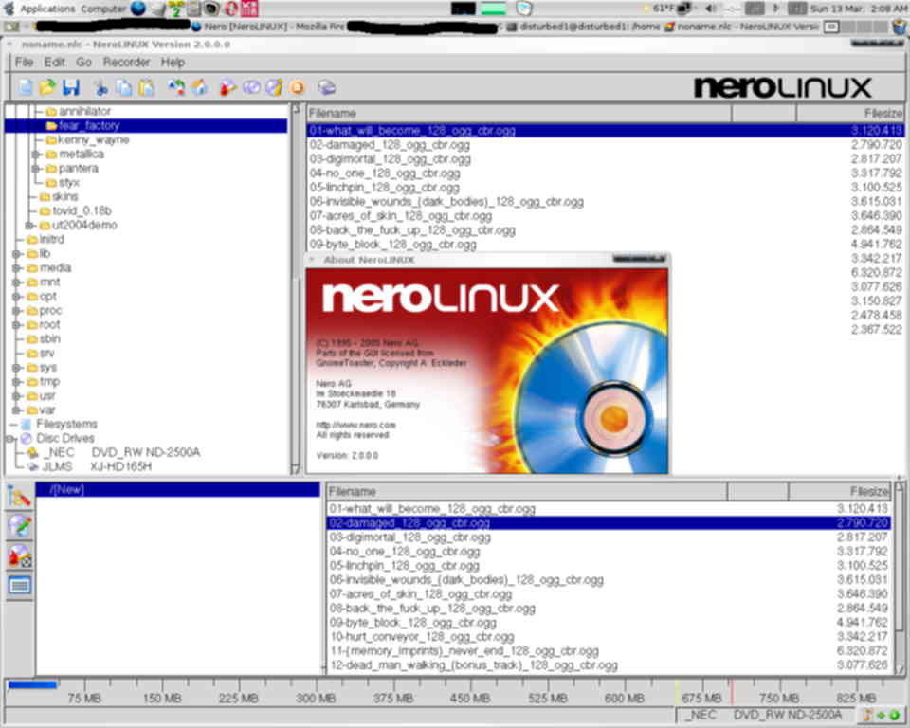Go to the home folder via the house icon
Image resolution: width=910 pixels, height=728 pixels.
[200, 87]
